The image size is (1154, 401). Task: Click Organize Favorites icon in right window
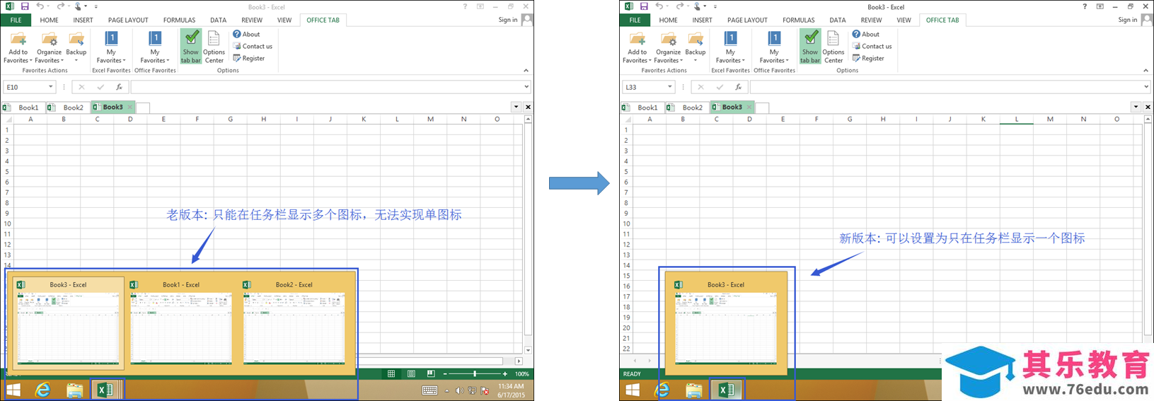pyautogui.click(x=668, y=39)
